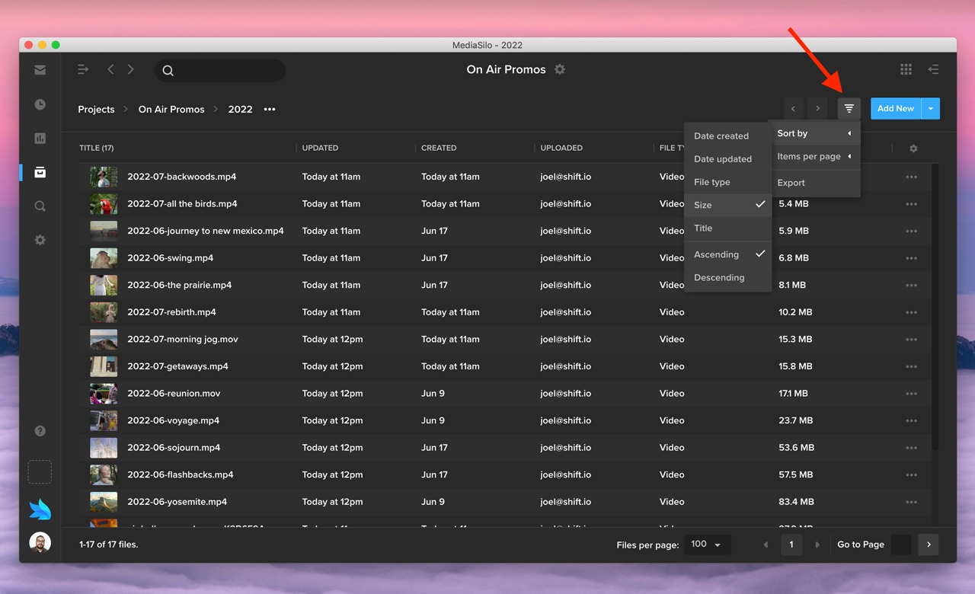Screen dimensions: 975x594
Task: Click the Shift bird logo icon
Action: point(40,509)
